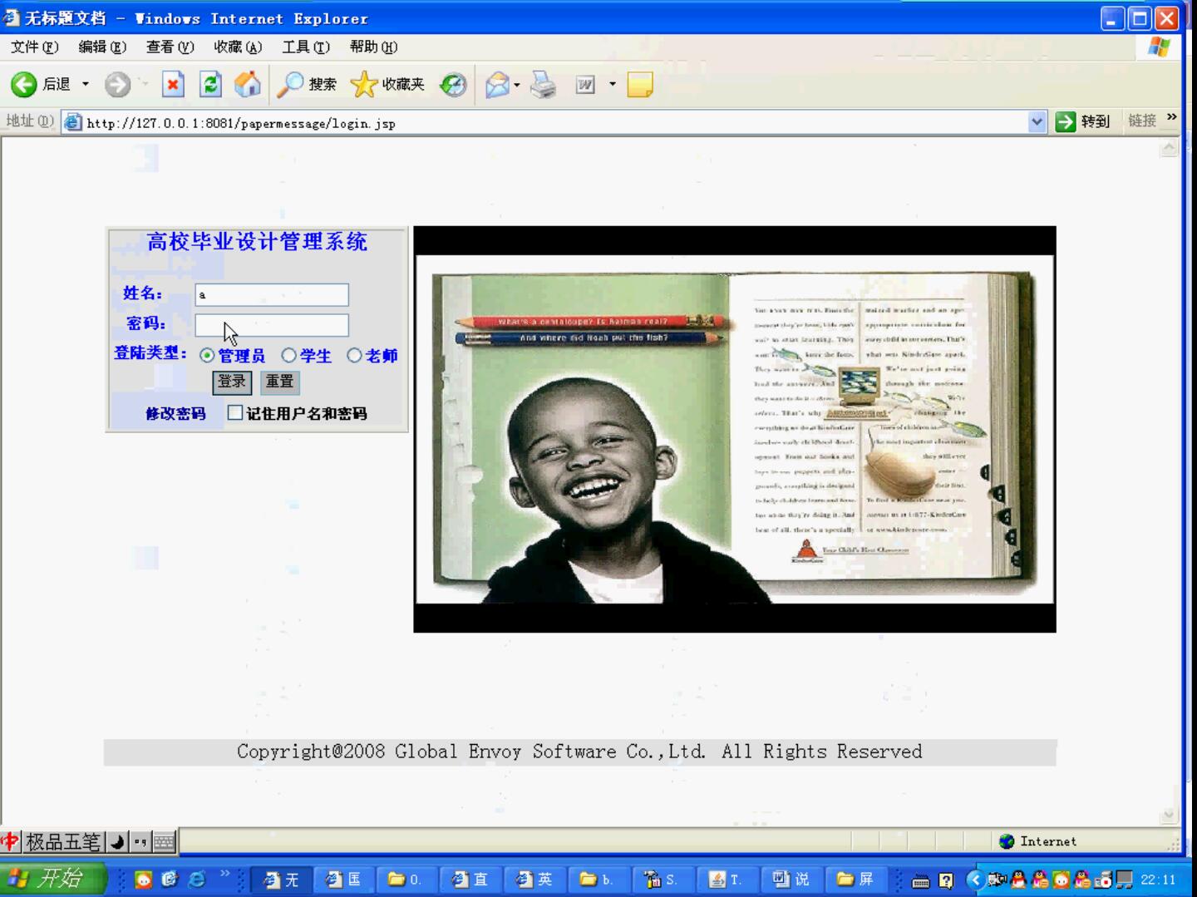Open the 查看(V) menu
Viewport: 1197px width, 897px height.
point(170,47)
